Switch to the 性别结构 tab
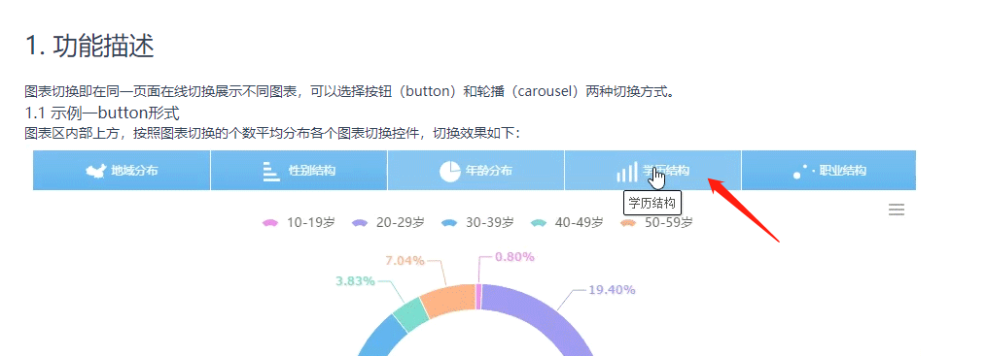This screenshot has height=356, width=986. pos(299,171)
